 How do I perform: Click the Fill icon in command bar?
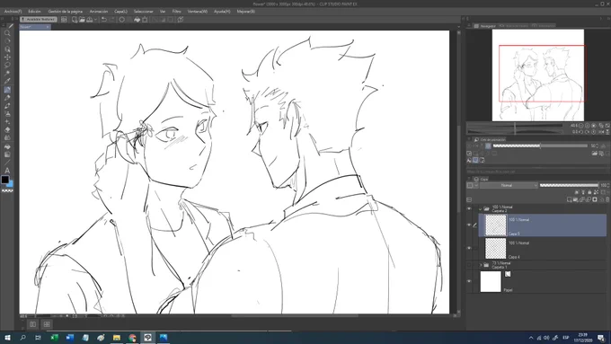137,20
